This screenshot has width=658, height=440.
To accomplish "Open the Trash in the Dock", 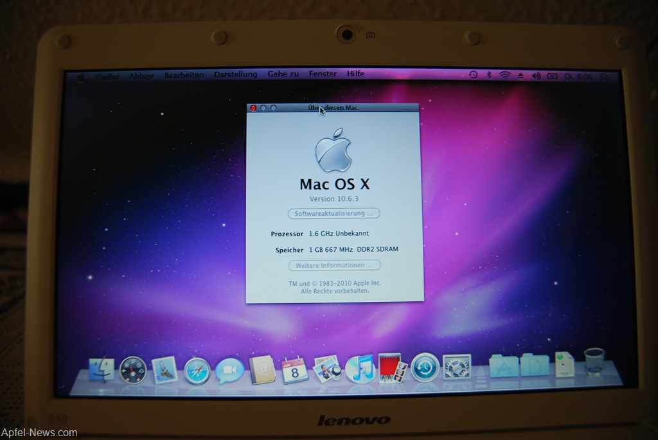I will 594,361.
